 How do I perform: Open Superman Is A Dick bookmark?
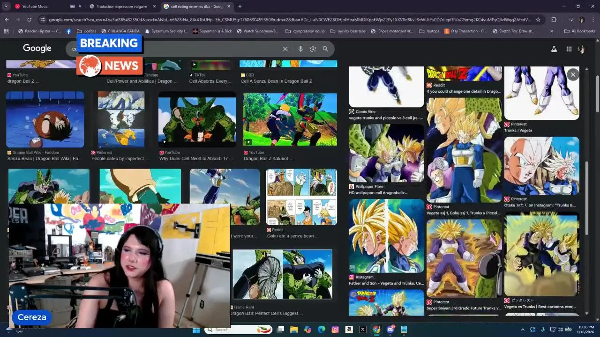[212, 31]
